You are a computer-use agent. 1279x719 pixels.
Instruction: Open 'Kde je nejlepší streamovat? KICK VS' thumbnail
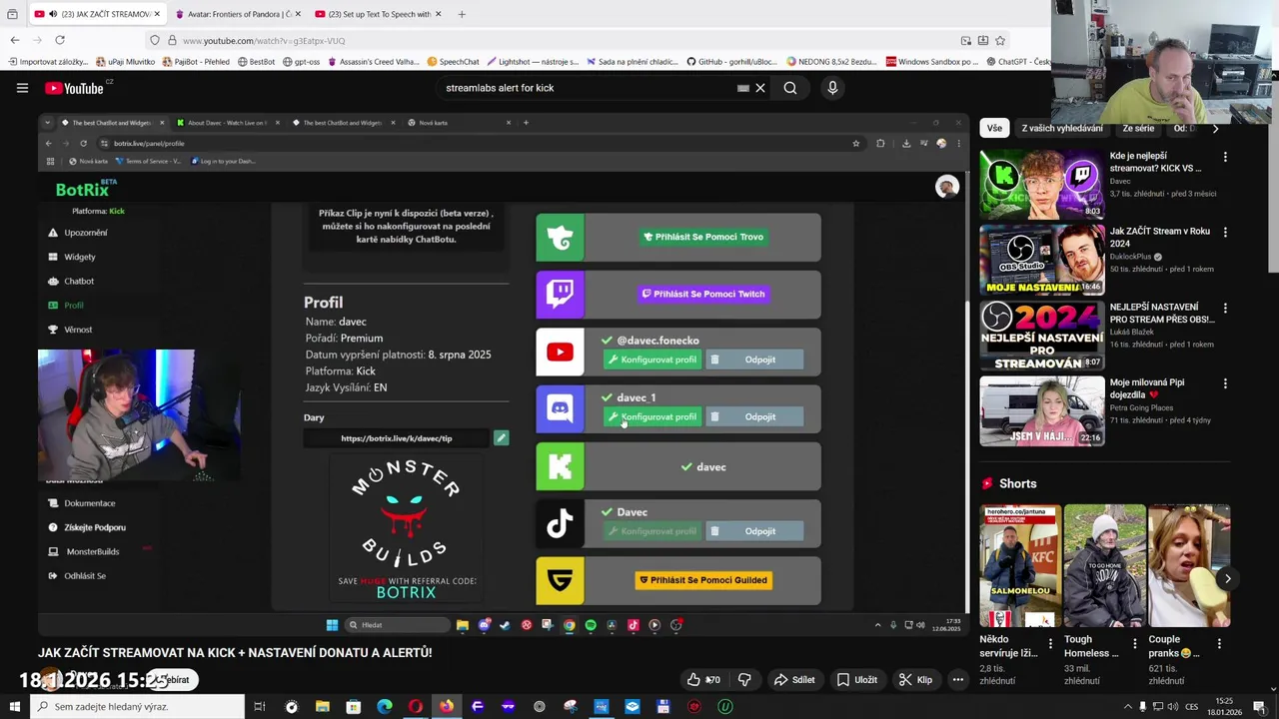click(x=1041, y=184)
